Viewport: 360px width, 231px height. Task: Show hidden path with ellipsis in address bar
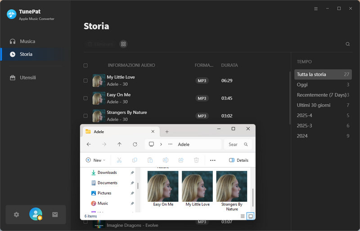pyautogui.click(x=170, y=144)
